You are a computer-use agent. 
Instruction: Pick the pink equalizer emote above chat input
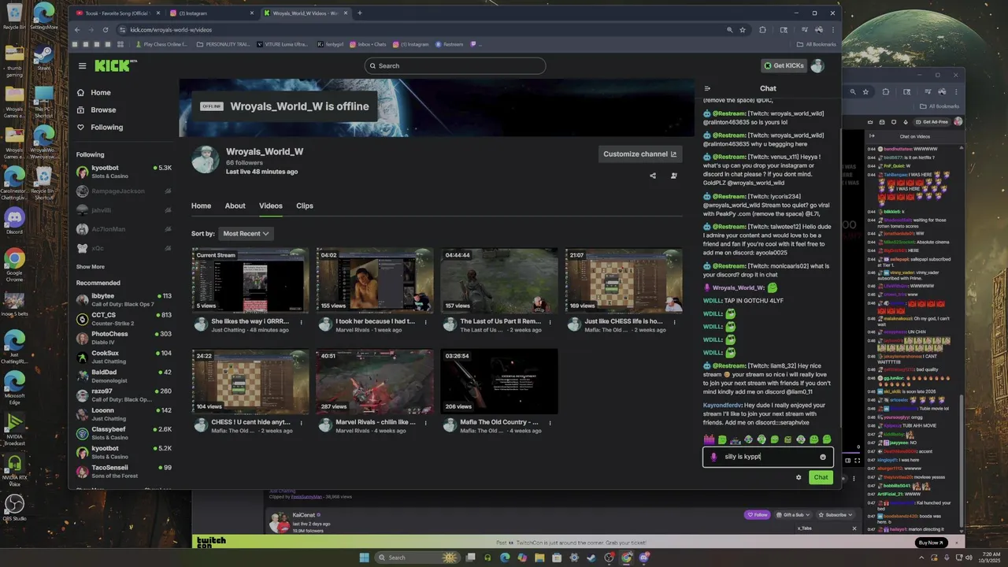(x=709, y=439)
